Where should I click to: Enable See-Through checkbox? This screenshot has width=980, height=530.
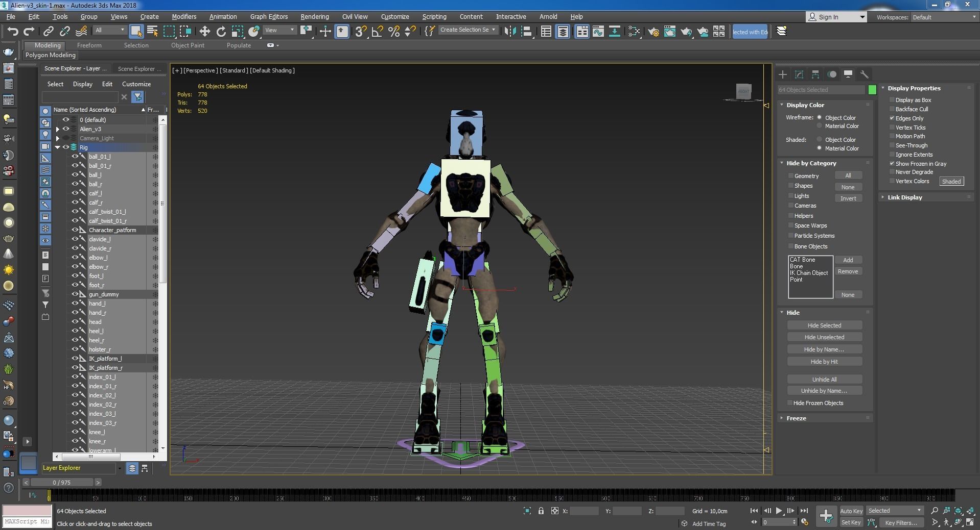[x=892, y=145]
